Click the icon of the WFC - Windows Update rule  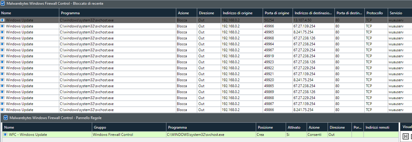[x=5, y=135]
